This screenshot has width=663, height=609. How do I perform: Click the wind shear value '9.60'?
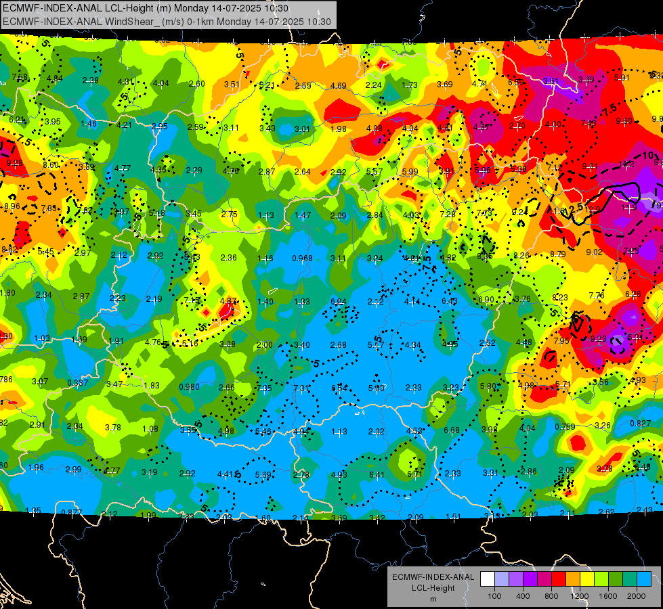pyautogui.click(x=624, y=121)
